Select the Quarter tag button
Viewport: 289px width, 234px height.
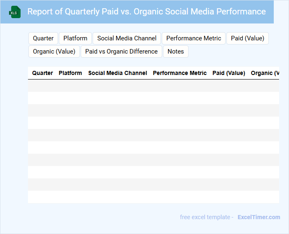pyautogui.click(x=43, y=38)
